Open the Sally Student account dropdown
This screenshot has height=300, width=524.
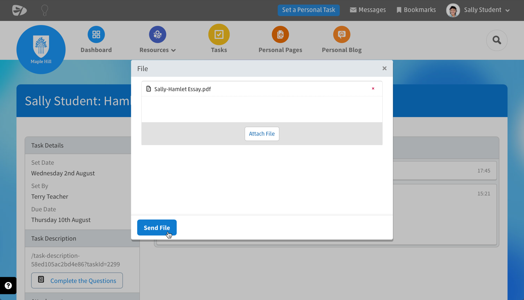pyautogui.click(x=478, y=10)
